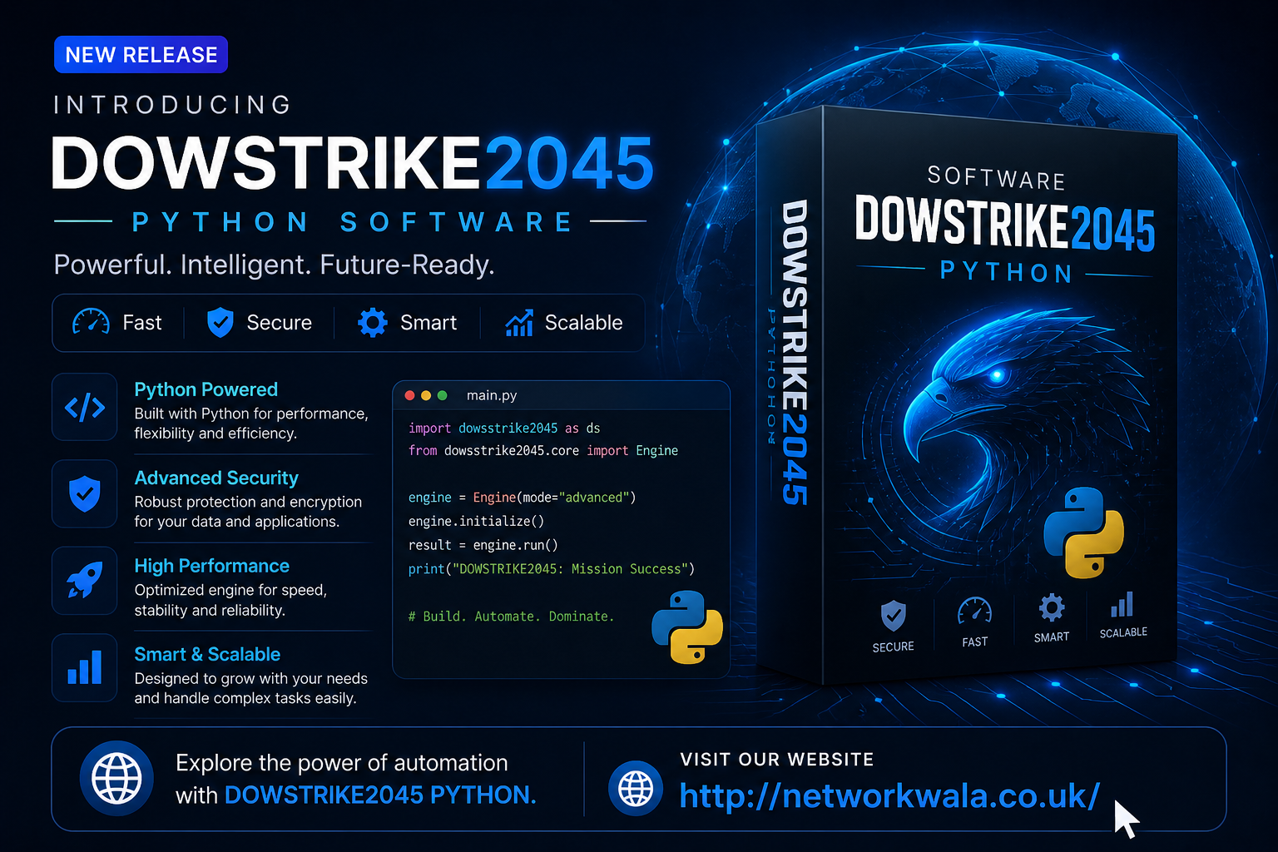Viewport: 1278px width, 852px height.
Task: Click the INTRODUCING text
Action: (x=172, y=105)
